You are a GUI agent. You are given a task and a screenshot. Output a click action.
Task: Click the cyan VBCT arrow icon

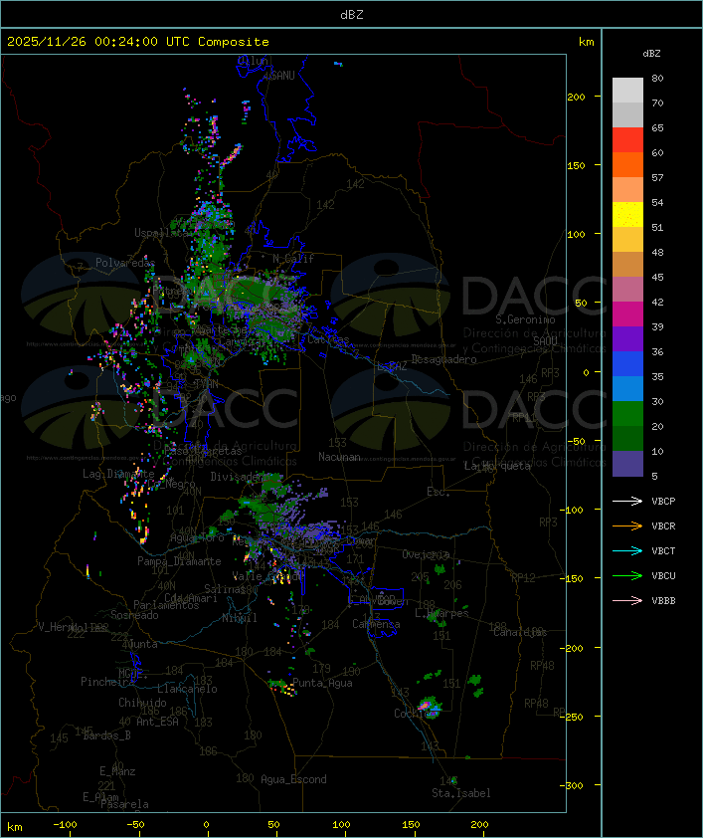click(627, 551)
